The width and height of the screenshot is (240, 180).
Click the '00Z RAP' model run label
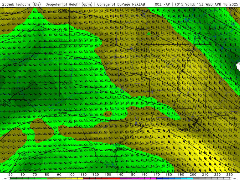162,4
